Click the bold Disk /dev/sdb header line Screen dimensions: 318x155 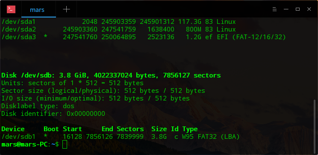click(x=111, y=75)
